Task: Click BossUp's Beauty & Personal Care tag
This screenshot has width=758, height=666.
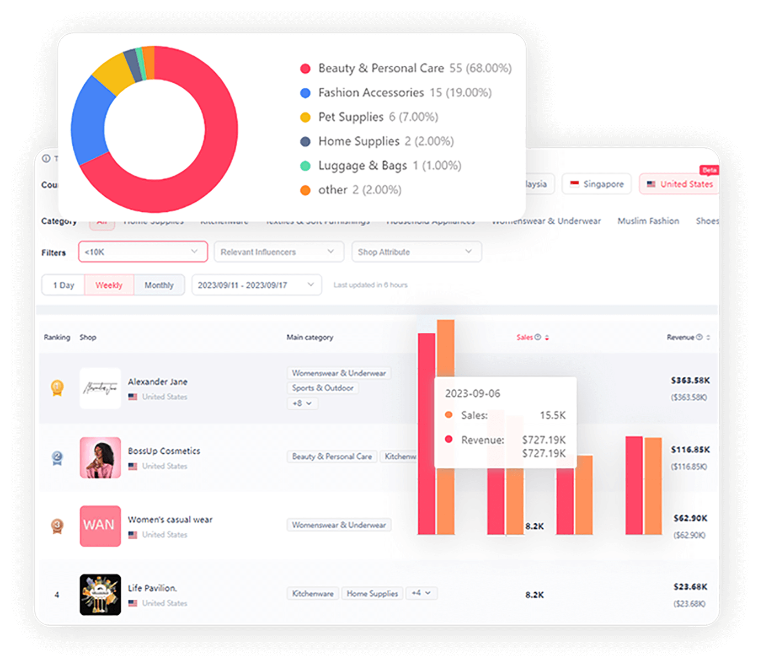Action: pos(332,457)
